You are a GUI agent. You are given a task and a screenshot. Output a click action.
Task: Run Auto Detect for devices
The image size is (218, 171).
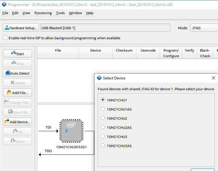point(17,73)
